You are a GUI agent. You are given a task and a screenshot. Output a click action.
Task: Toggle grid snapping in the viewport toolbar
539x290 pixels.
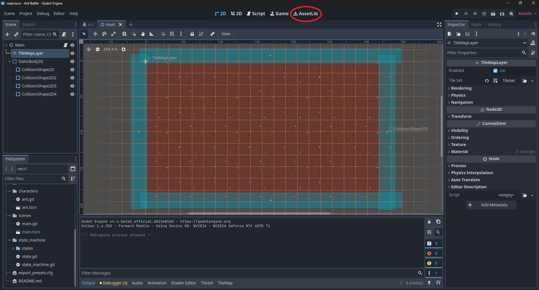[172, 34]
